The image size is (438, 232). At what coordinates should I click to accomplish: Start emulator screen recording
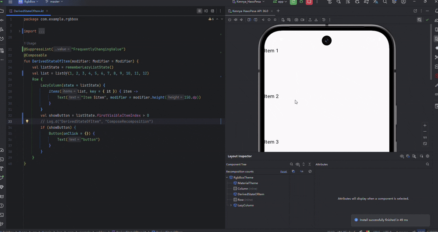(302, 20)
